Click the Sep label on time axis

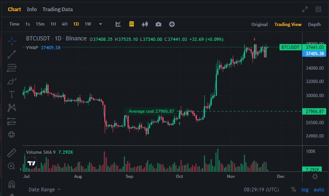(x=129, y=176)
